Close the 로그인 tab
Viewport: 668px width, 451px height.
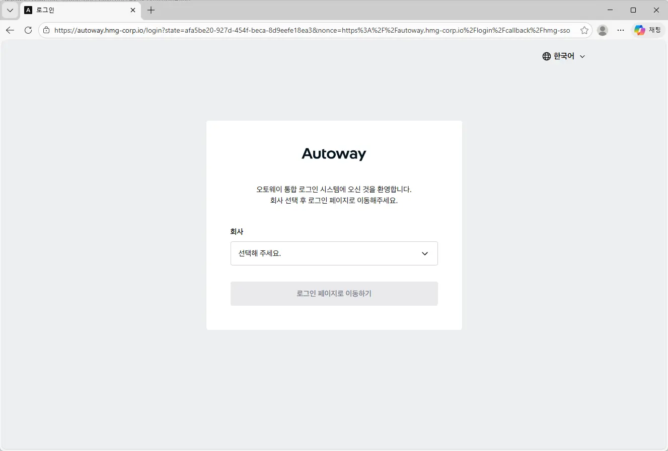(x=133, y=10)
